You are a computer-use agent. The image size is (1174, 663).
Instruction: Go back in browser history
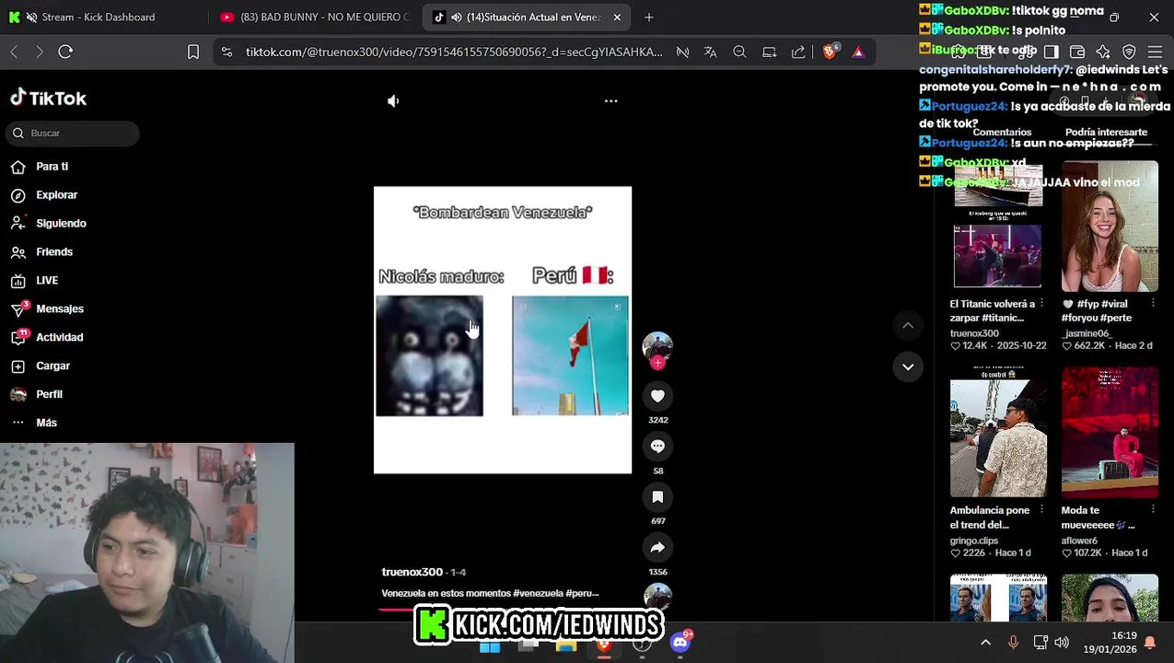pos(14,52)
